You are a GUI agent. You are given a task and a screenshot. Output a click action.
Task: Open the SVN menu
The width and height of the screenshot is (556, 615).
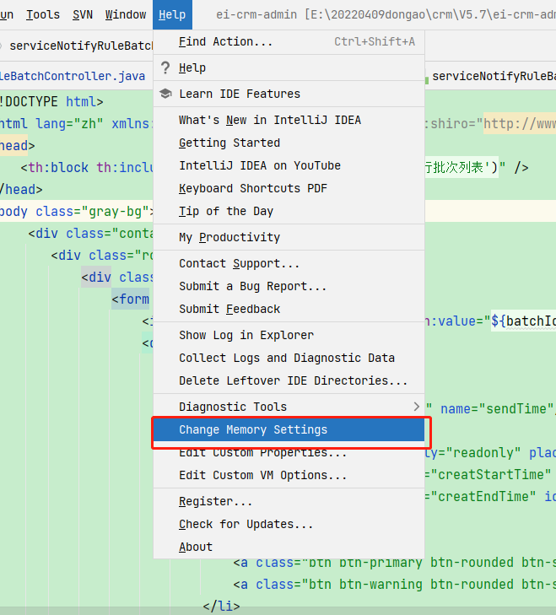tap(83, 15)
